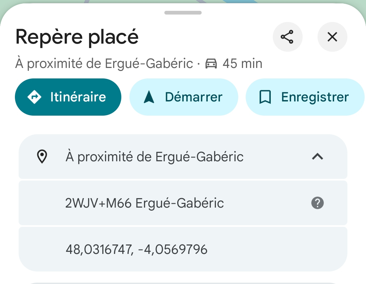Close the Repère placé panel

click(332, 37)
